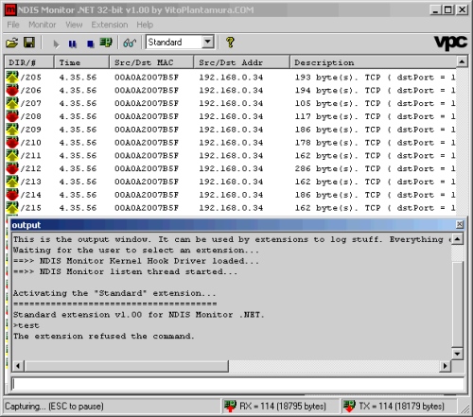The image size is (473, 417).
Task: Click output horizontal scroll right arrow
Action: 445,366
